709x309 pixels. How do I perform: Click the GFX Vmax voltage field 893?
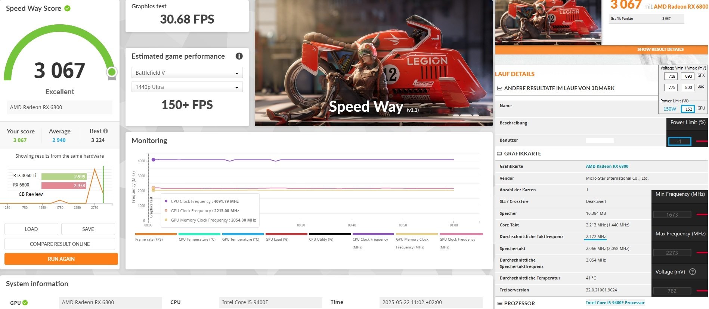pos(688,76)
